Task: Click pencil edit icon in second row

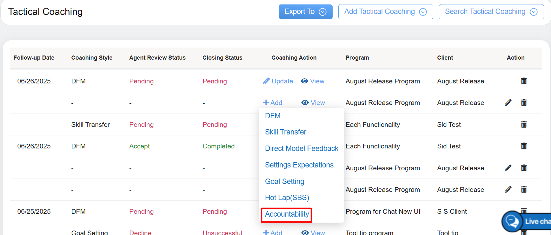Action: tap(508, 103)
